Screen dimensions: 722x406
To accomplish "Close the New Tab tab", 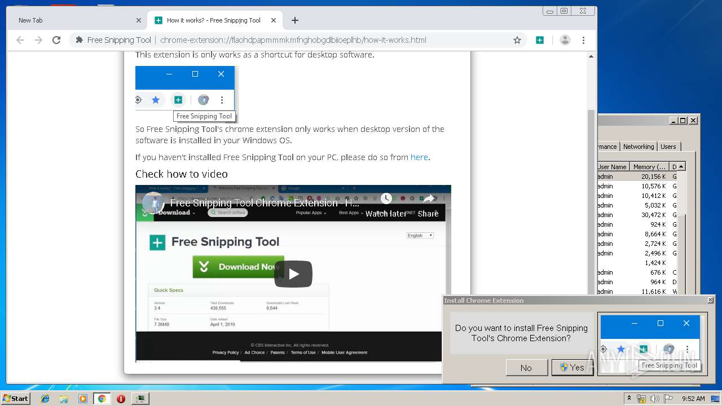I will tap(139, 20).
